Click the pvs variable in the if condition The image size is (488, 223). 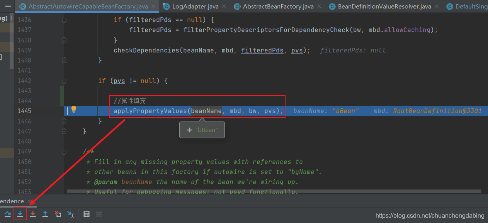(x=119, y=81)
